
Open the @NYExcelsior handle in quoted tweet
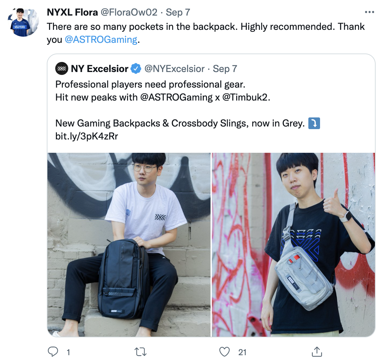coord(174,69)
